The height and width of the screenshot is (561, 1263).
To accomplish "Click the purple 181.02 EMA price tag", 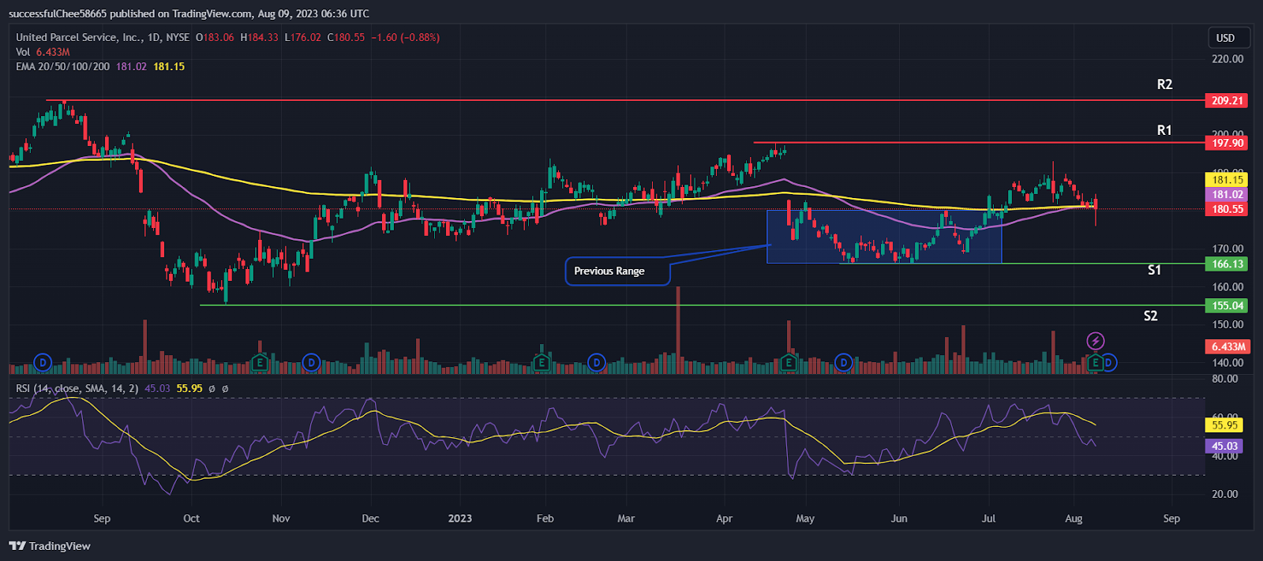I will 1227,194.
